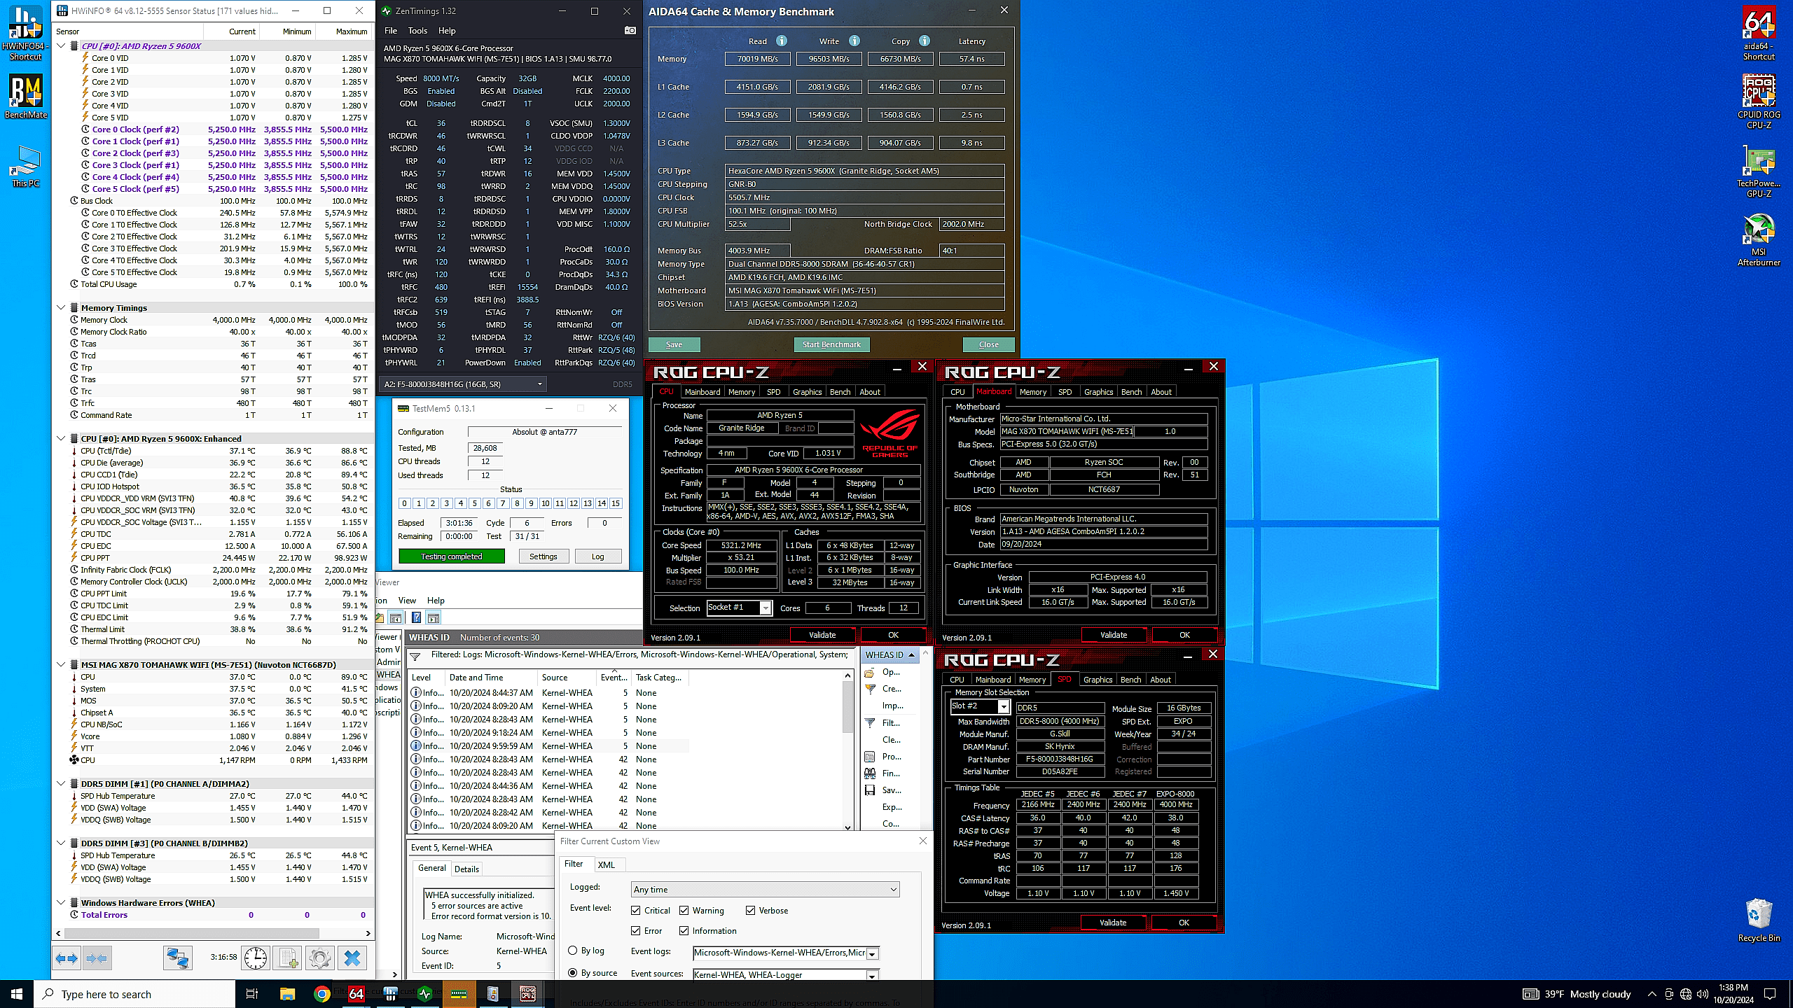Click Event Viewer Save filter floppy icon
Image resolution: width=1793 pixels, height=1008 pixels.
(870, 790)
